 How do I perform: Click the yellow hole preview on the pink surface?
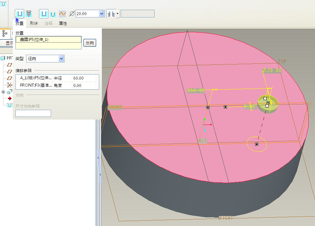[x=268, y=104]
